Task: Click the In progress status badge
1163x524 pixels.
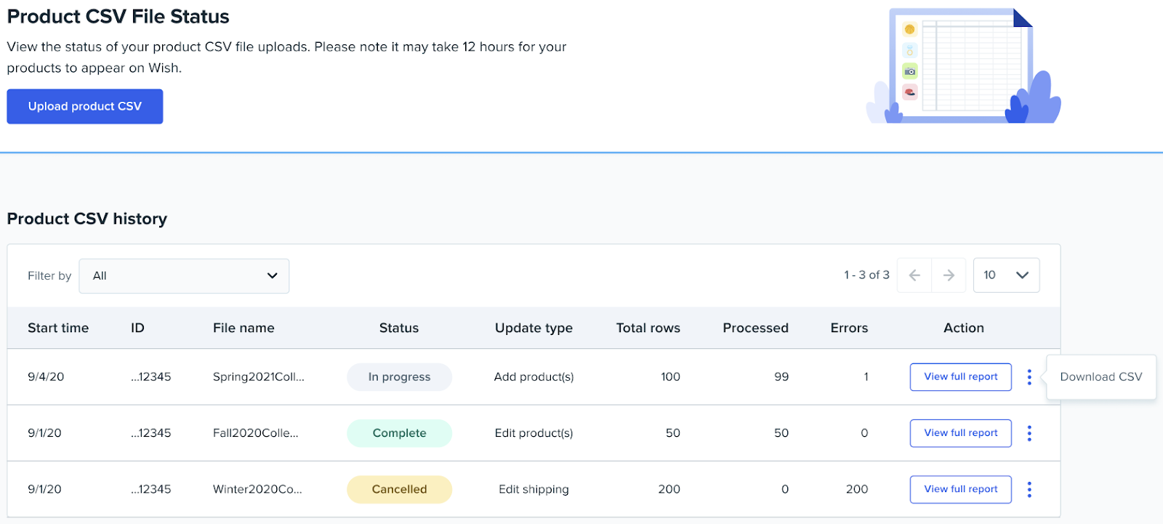Action: click(x=399, y=376)
